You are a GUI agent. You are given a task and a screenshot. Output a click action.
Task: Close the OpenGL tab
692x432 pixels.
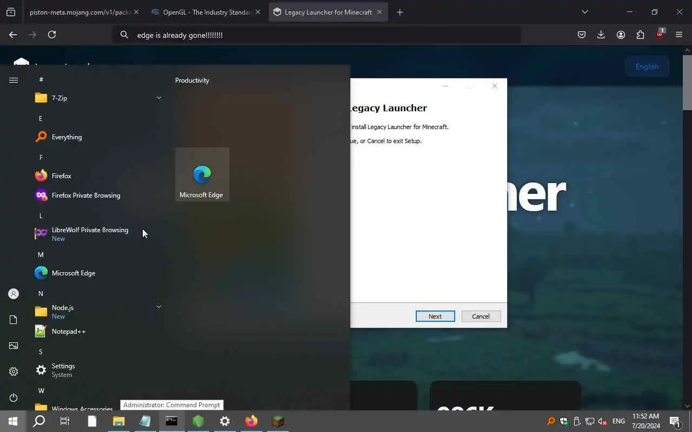point(257,12)
